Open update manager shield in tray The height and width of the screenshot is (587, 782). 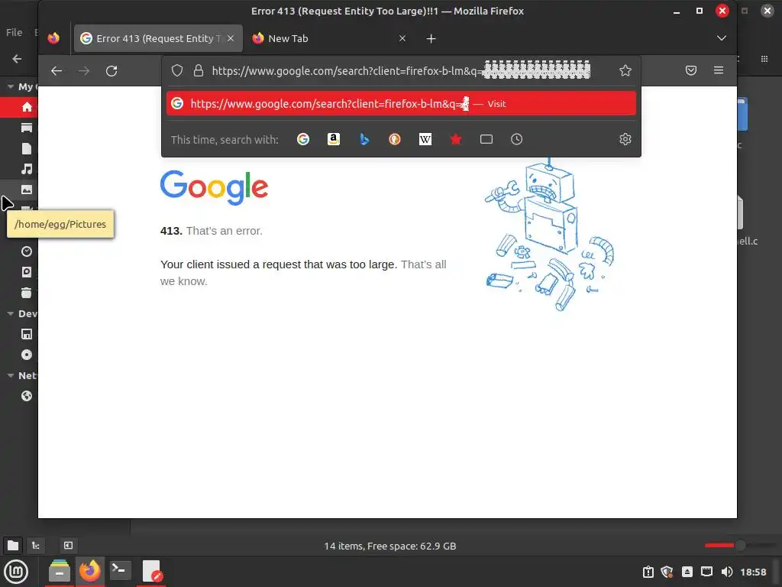click(667, 572)
